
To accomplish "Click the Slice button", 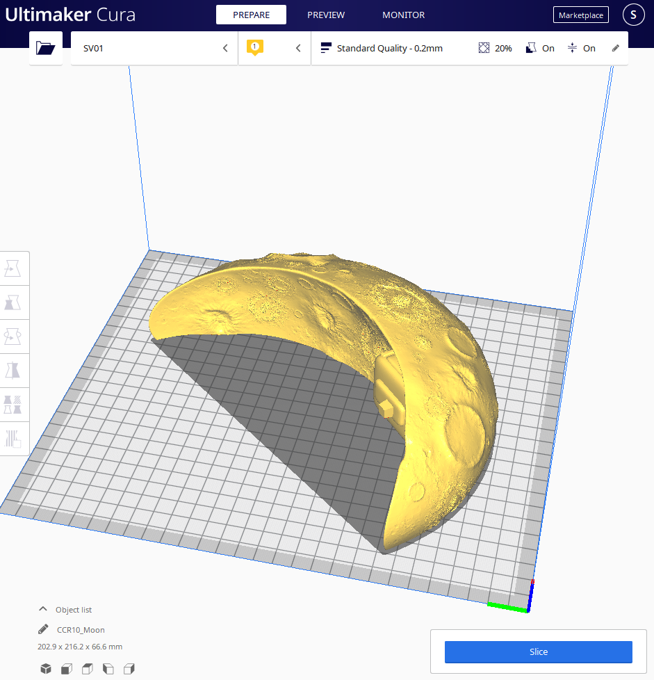I will coord(539,651).
